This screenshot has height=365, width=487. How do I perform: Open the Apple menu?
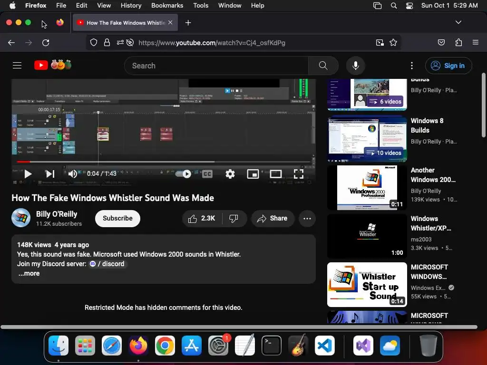12,5
